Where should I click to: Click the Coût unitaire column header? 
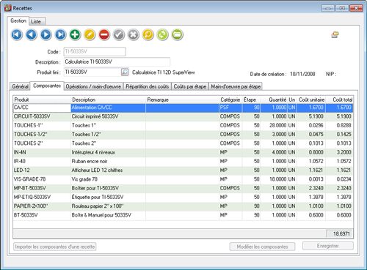tap(311, 100)
